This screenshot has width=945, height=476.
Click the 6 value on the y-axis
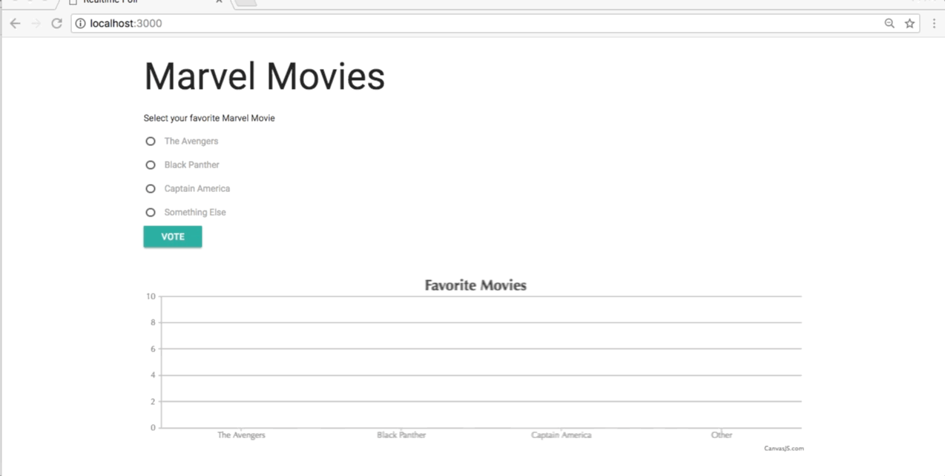point(153,349)
